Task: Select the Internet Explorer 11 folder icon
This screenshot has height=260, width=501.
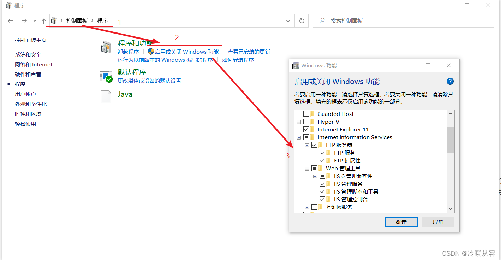Action: [312, 130]
